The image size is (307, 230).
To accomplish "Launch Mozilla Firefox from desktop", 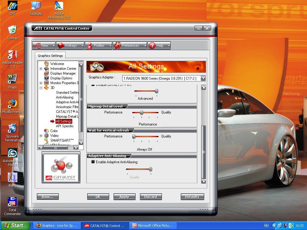I will (x=12, y=106).
